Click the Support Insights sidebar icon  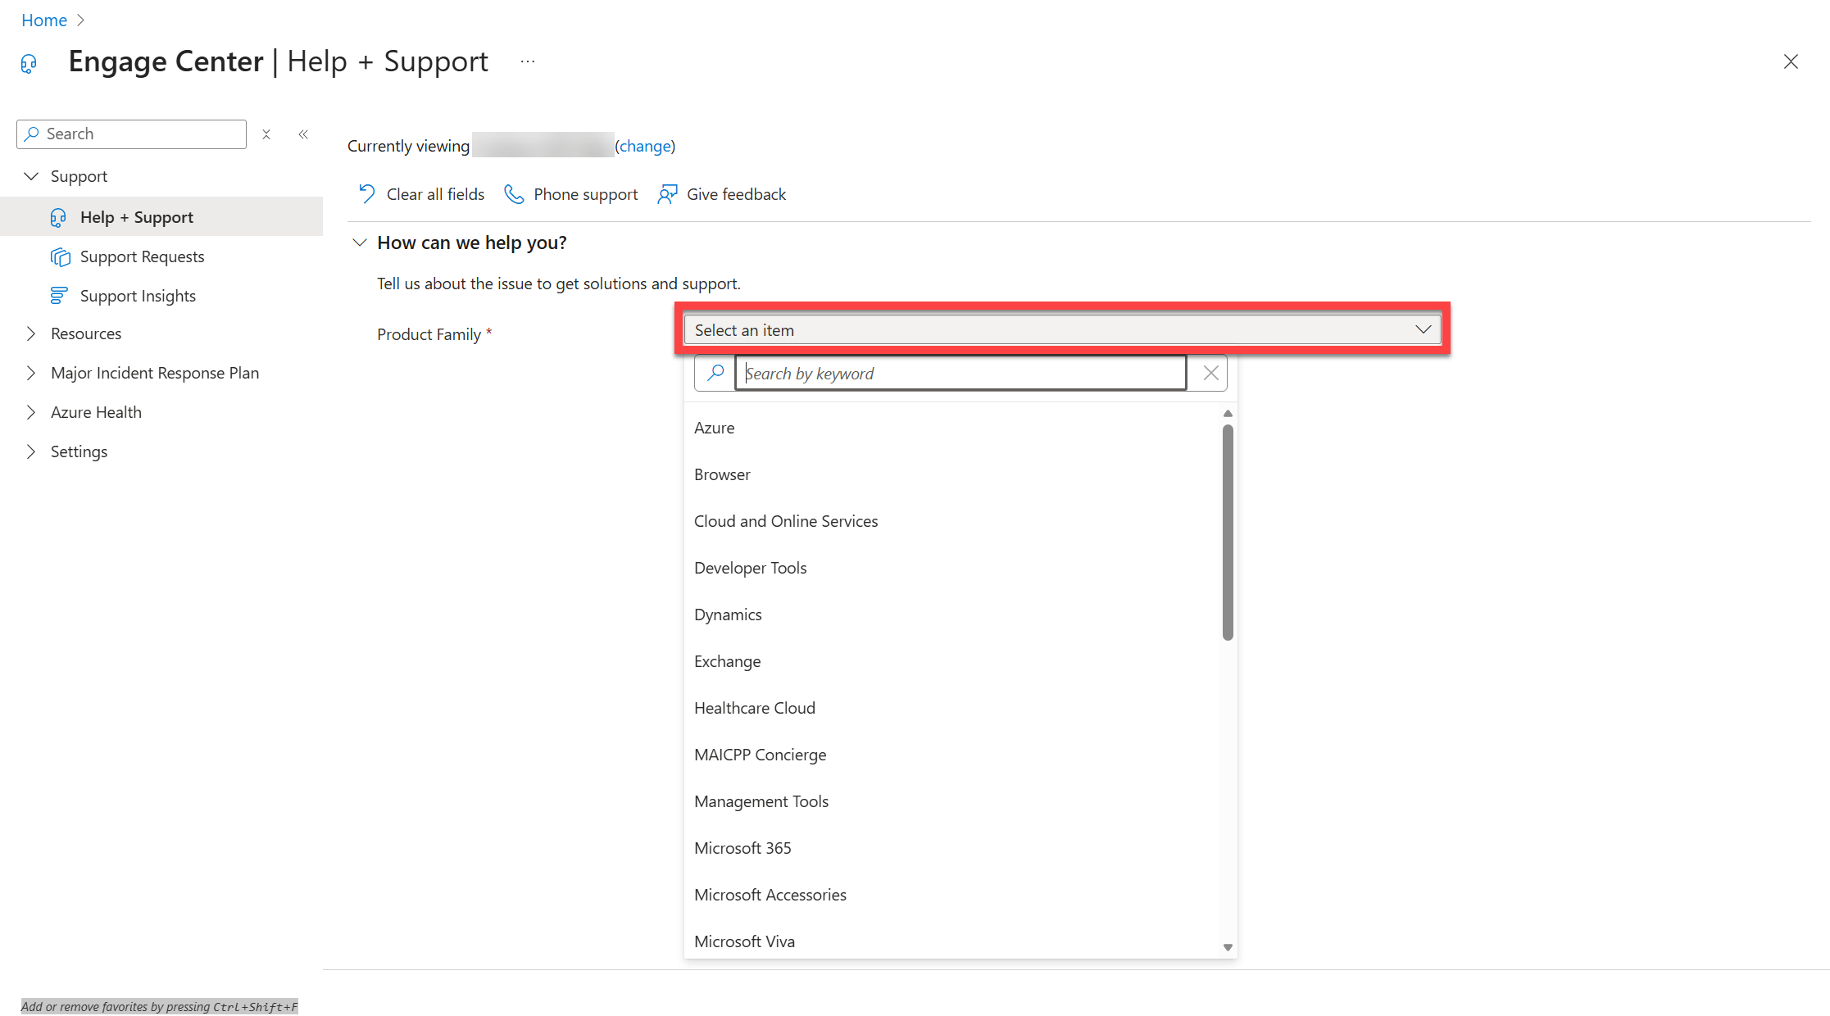(59, 296)
